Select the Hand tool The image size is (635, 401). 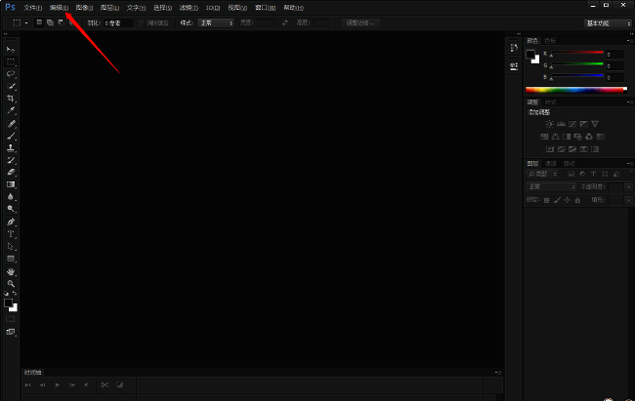tap(12, 271)
